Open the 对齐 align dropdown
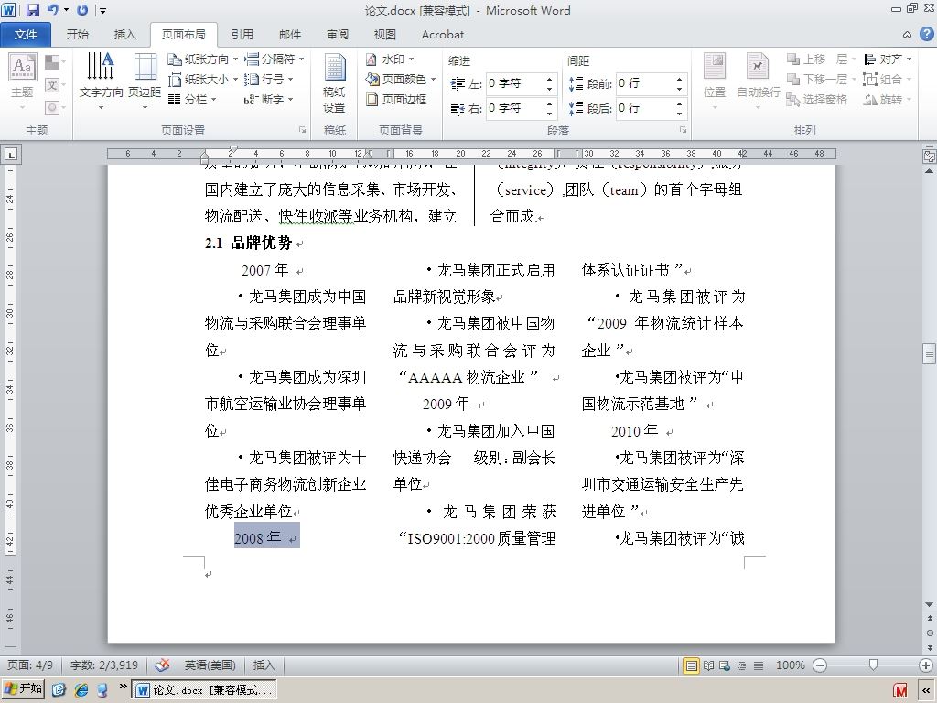 click(888, 59)
